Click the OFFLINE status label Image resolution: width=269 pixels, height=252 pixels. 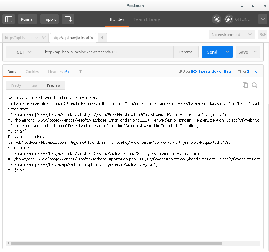(242, 19)
